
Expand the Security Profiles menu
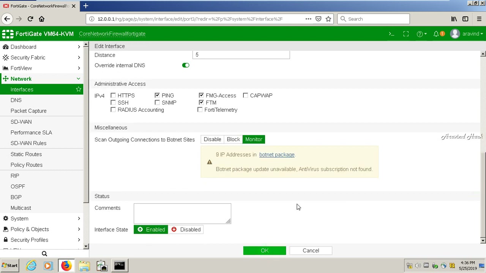click(x=42, y=240)
